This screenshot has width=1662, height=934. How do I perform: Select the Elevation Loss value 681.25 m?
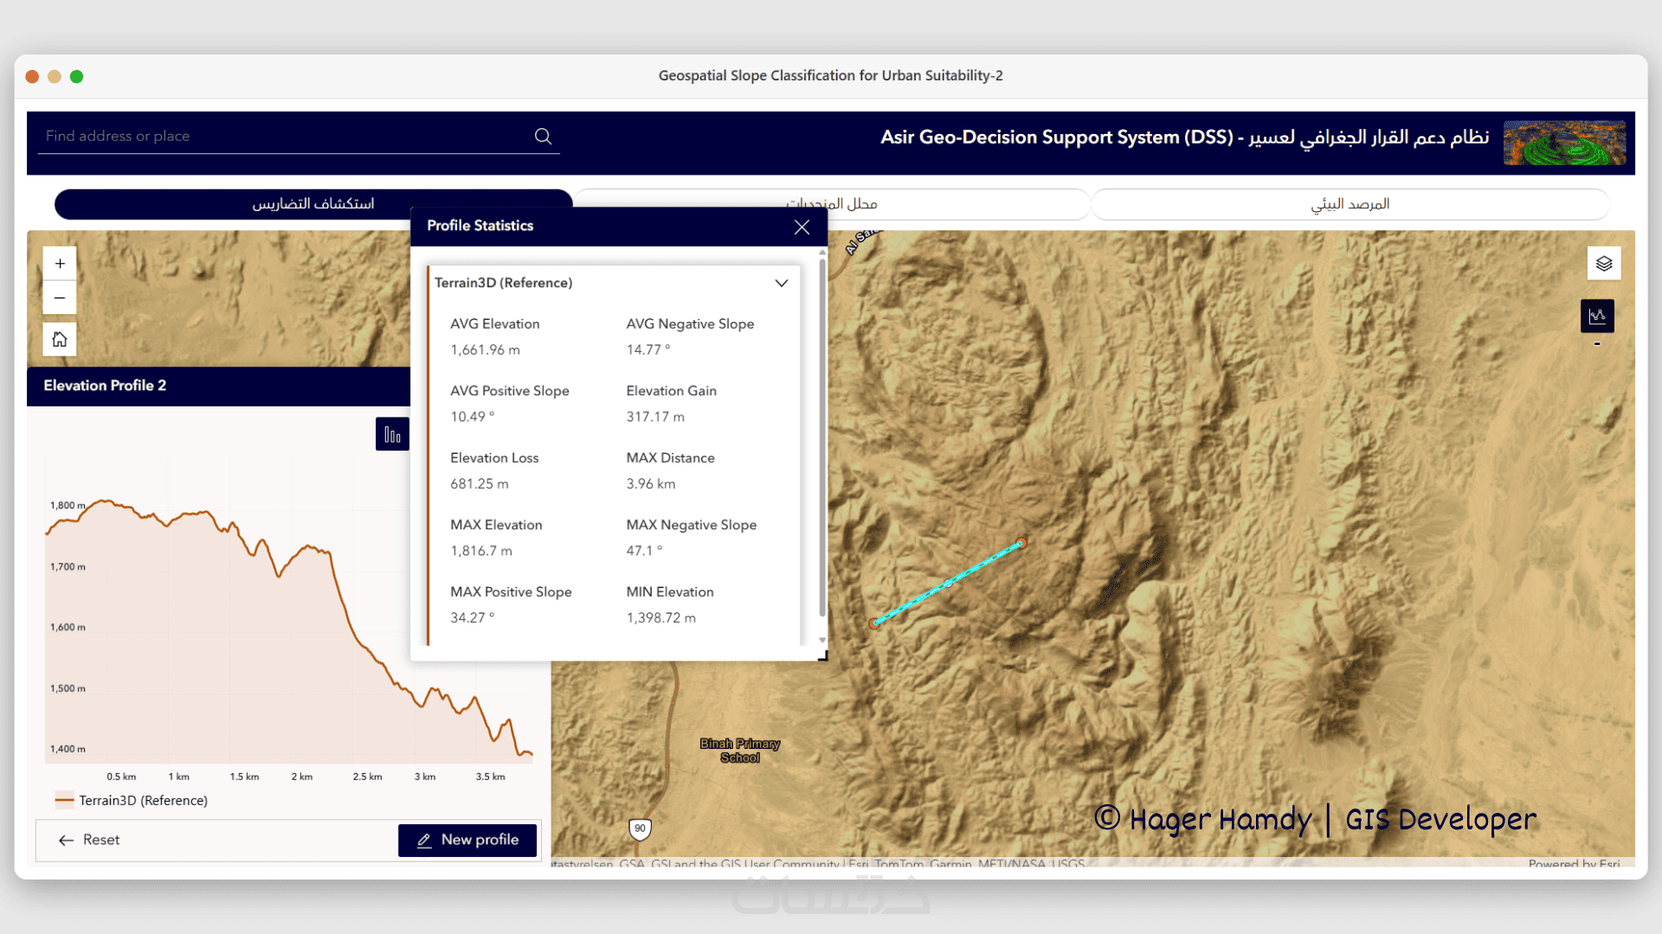(479, 484)
